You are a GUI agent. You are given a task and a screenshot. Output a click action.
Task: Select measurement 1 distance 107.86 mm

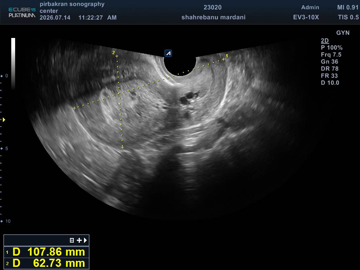[46, 252]
